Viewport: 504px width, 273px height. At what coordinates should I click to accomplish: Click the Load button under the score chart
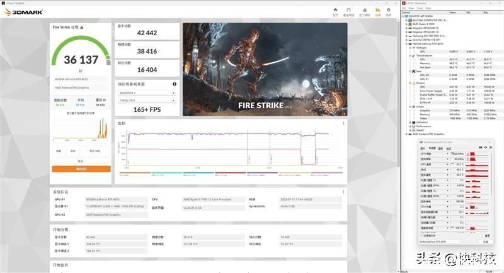59,151
